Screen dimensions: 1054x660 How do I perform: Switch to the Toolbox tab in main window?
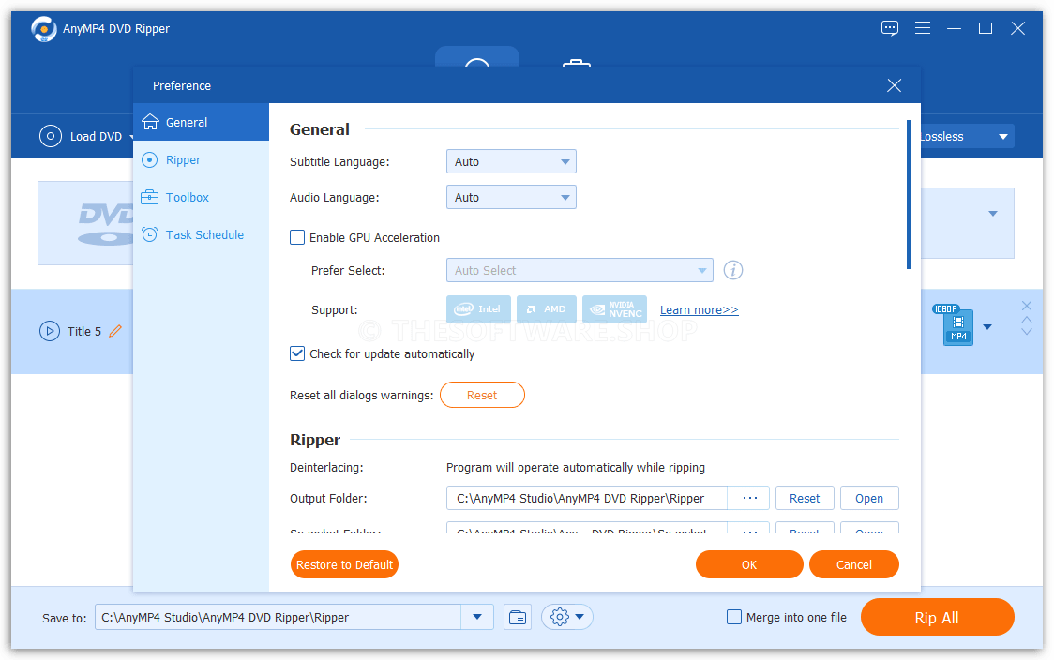point(577,63)
